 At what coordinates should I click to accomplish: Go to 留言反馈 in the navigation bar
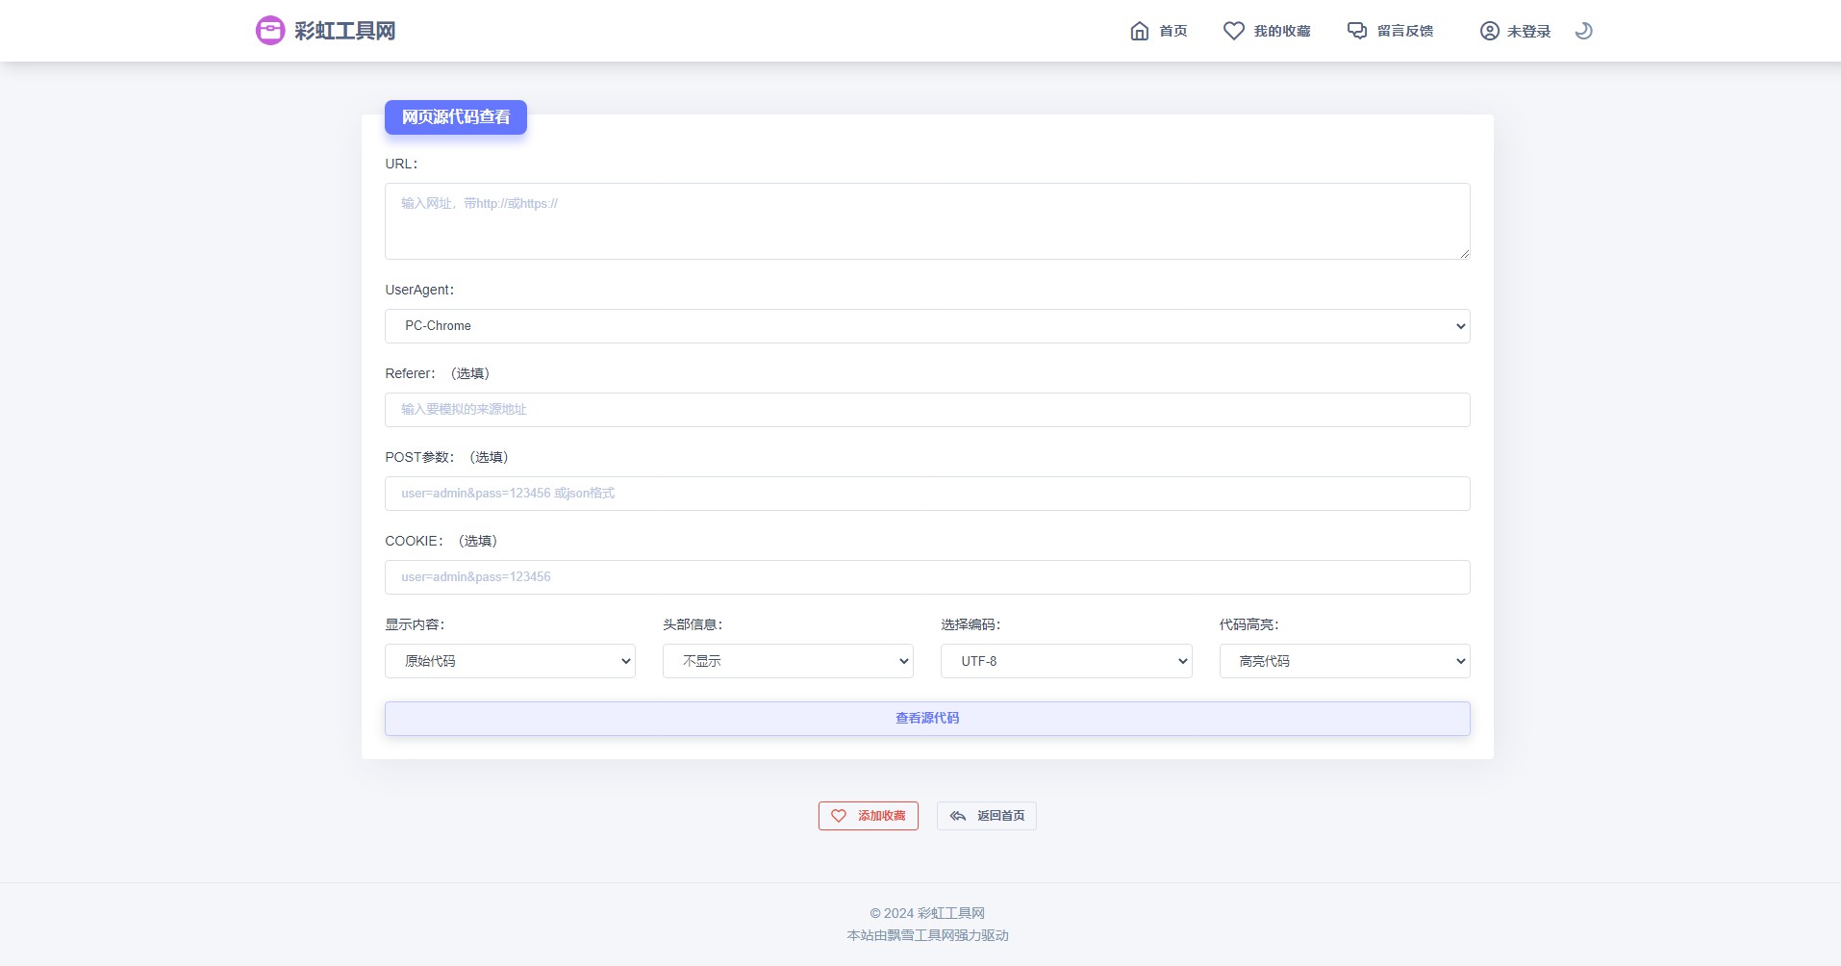click(1404, 31)
